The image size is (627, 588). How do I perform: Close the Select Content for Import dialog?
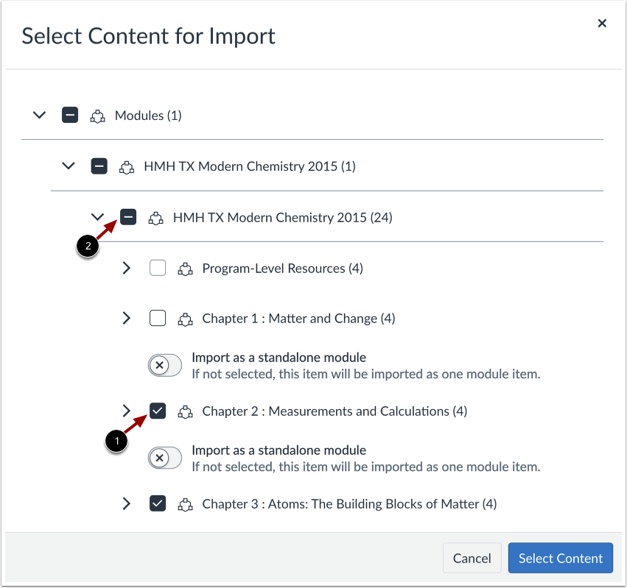[x=602, y=23]
